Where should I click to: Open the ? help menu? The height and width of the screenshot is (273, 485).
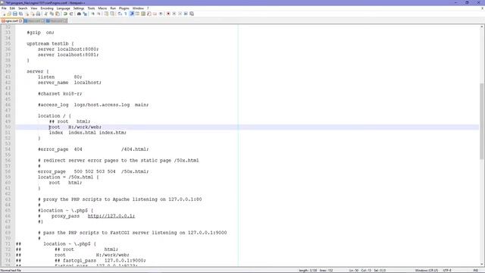[148, 8]
